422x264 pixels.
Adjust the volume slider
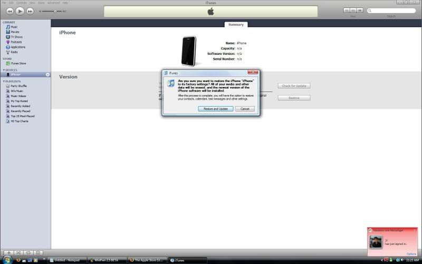tap(55, 11)
